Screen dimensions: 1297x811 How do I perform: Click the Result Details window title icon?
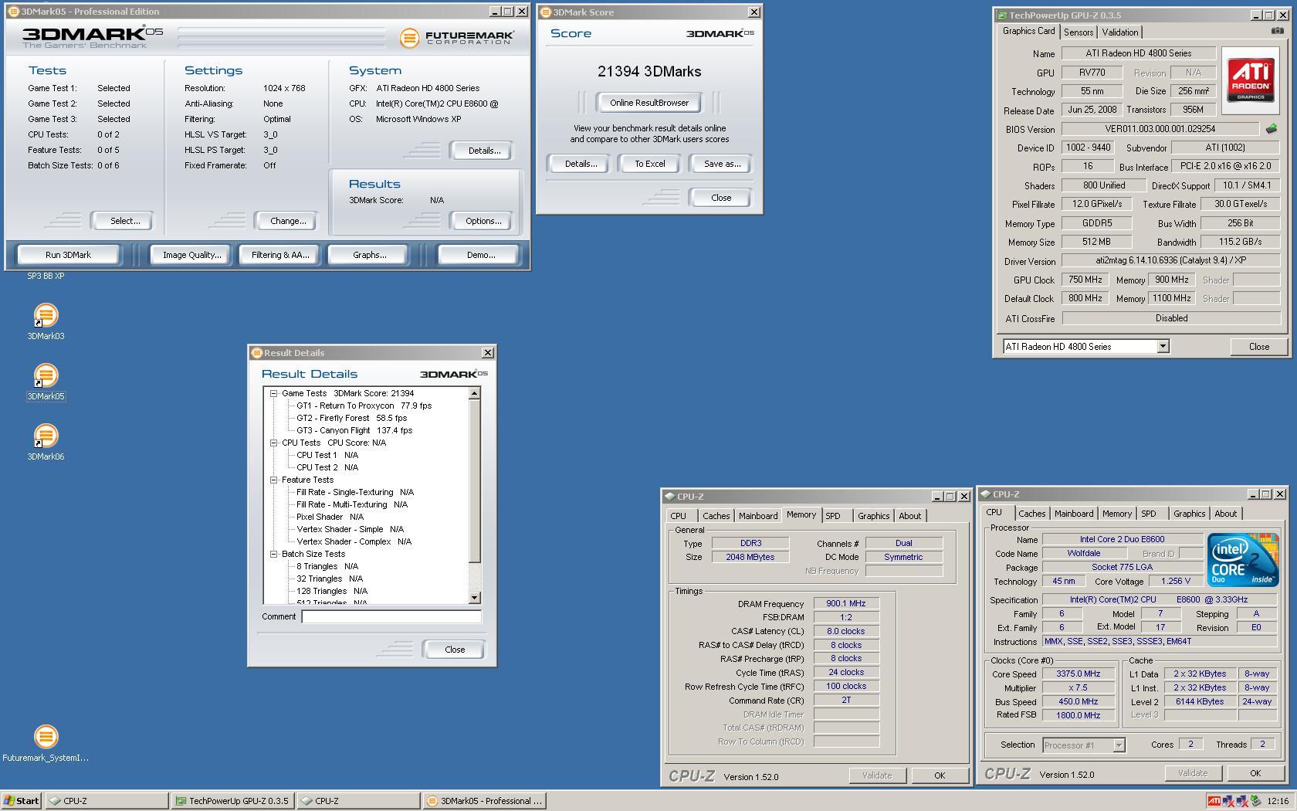256,353
